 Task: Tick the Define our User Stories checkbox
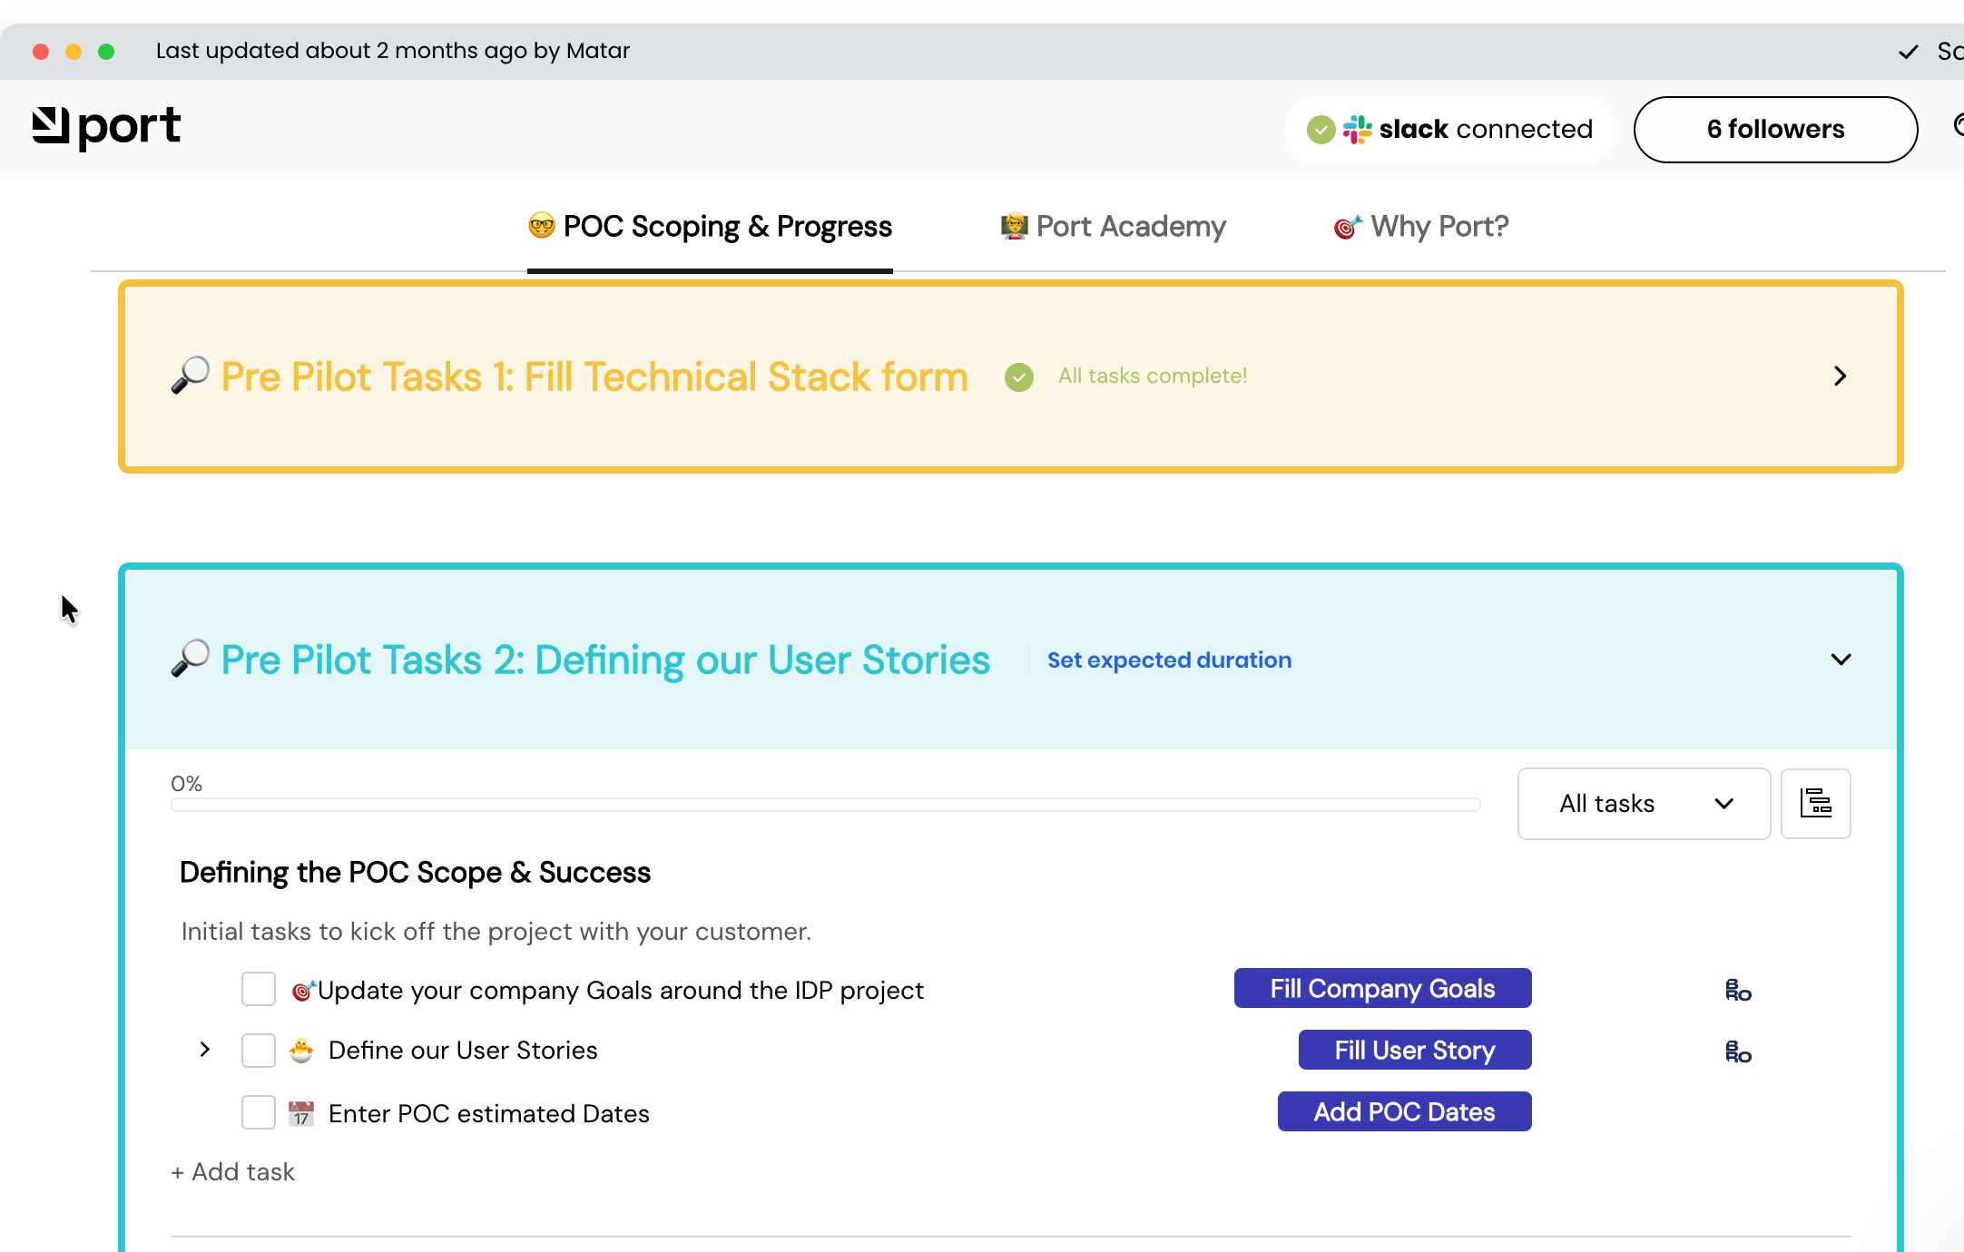click(x=259, y=1051)
